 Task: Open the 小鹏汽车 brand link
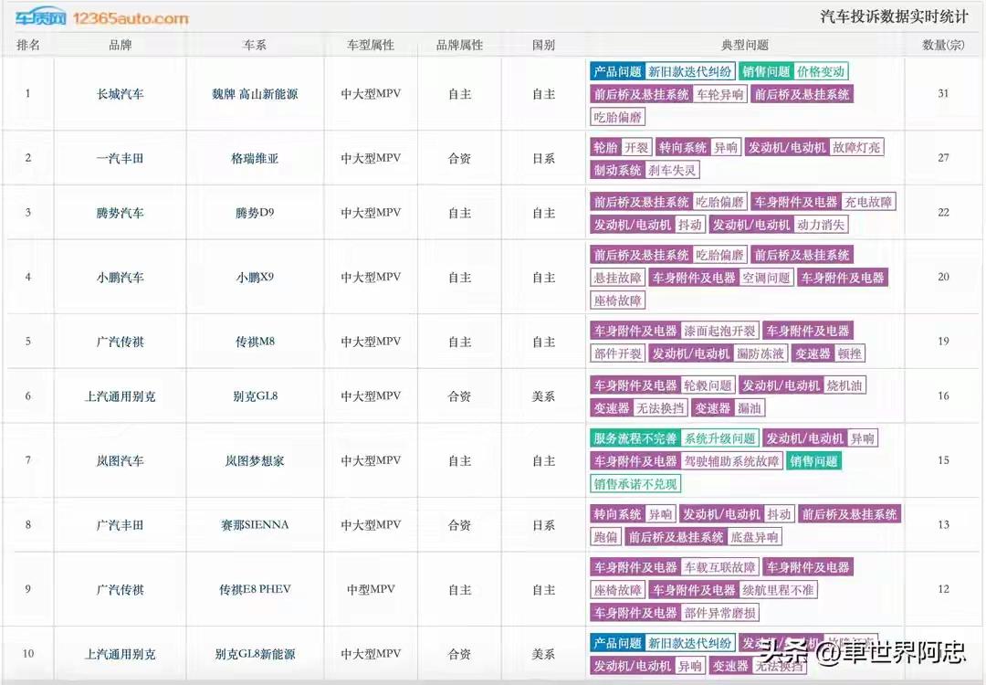[x=121, y=277]
